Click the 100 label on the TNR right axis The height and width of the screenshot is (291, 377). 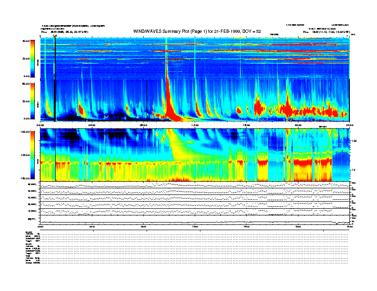coord(354,141)
